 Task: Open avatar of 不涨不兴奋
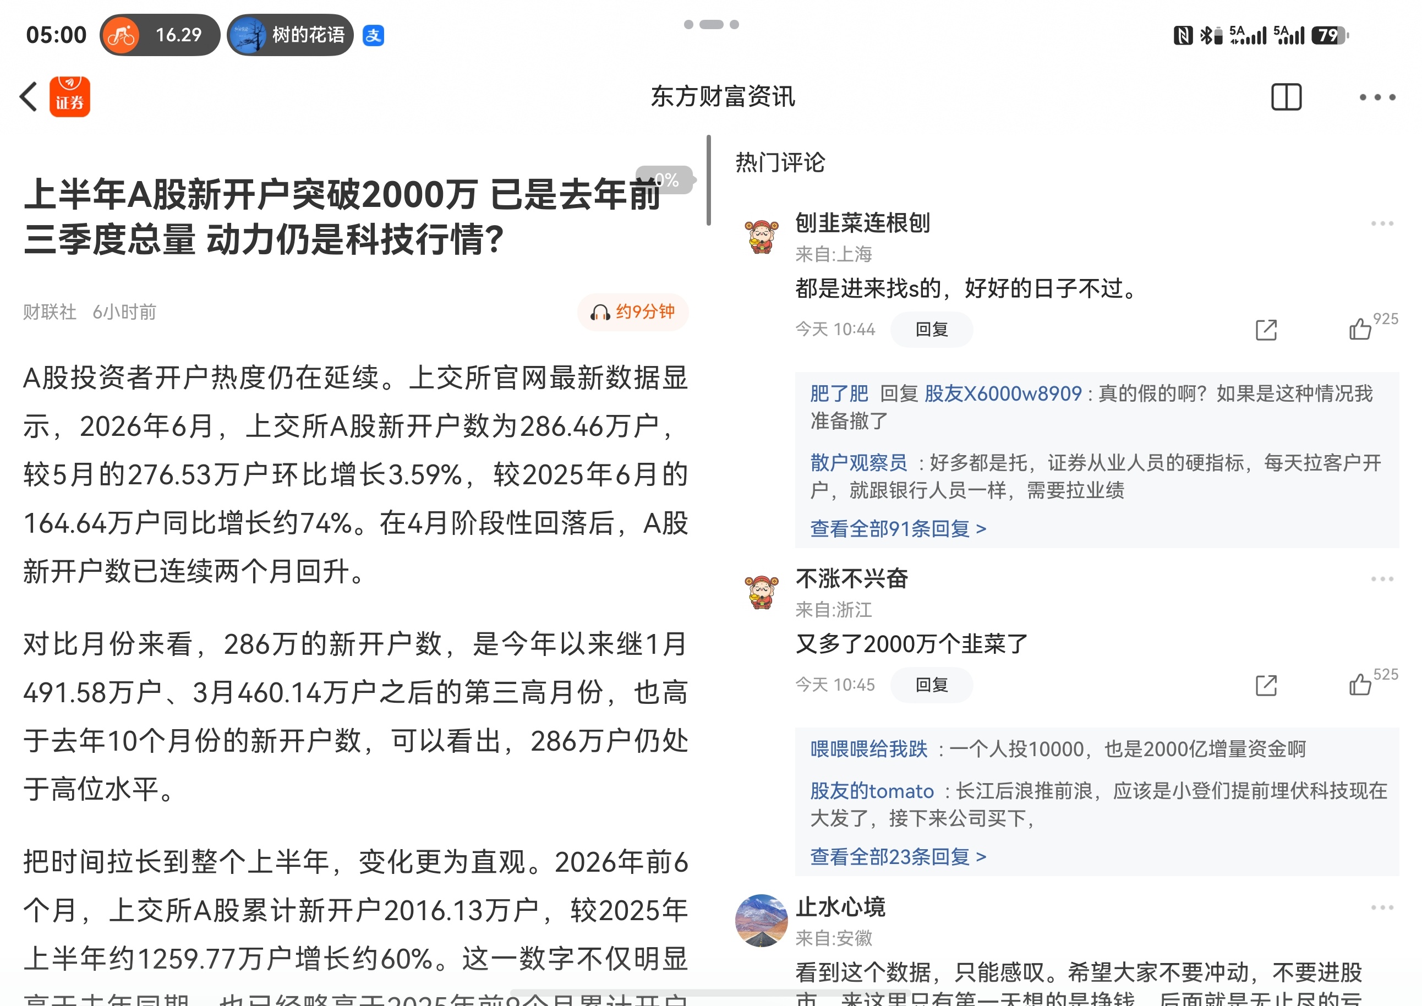(x=761, y=592)
